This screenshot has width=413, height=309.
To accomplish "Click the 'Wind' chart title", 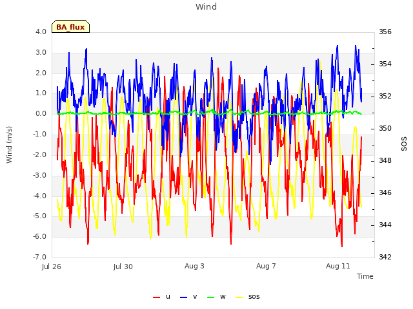I will pyautogui.click(x=206, y=6).
